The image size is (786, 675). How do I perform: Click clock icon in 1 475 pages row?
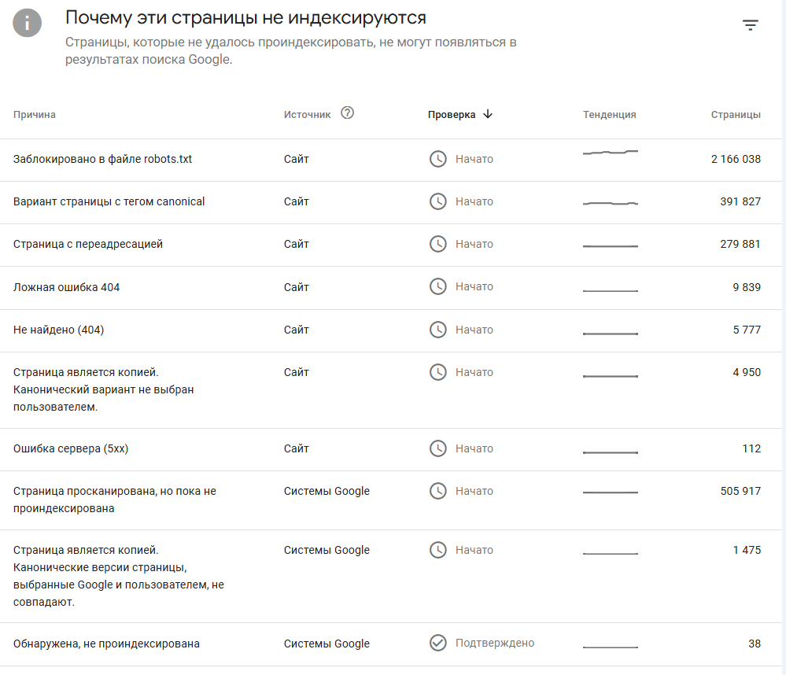(x=437, y=550)
